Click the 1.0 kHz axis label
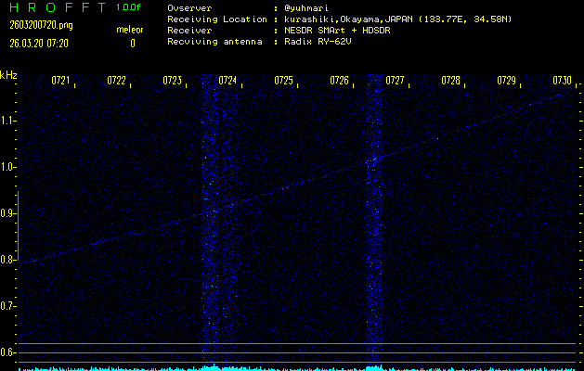This screenshot has width=584, height=371. [6, 167]
